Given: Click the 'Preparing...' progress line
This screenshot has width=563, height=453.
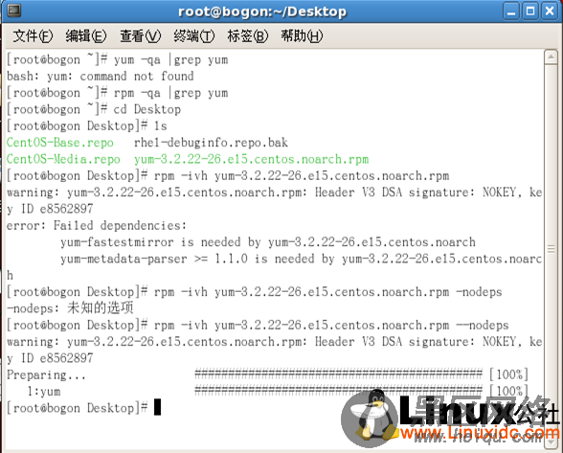Looking at the screenshot, I should click(x=267, y=374).
